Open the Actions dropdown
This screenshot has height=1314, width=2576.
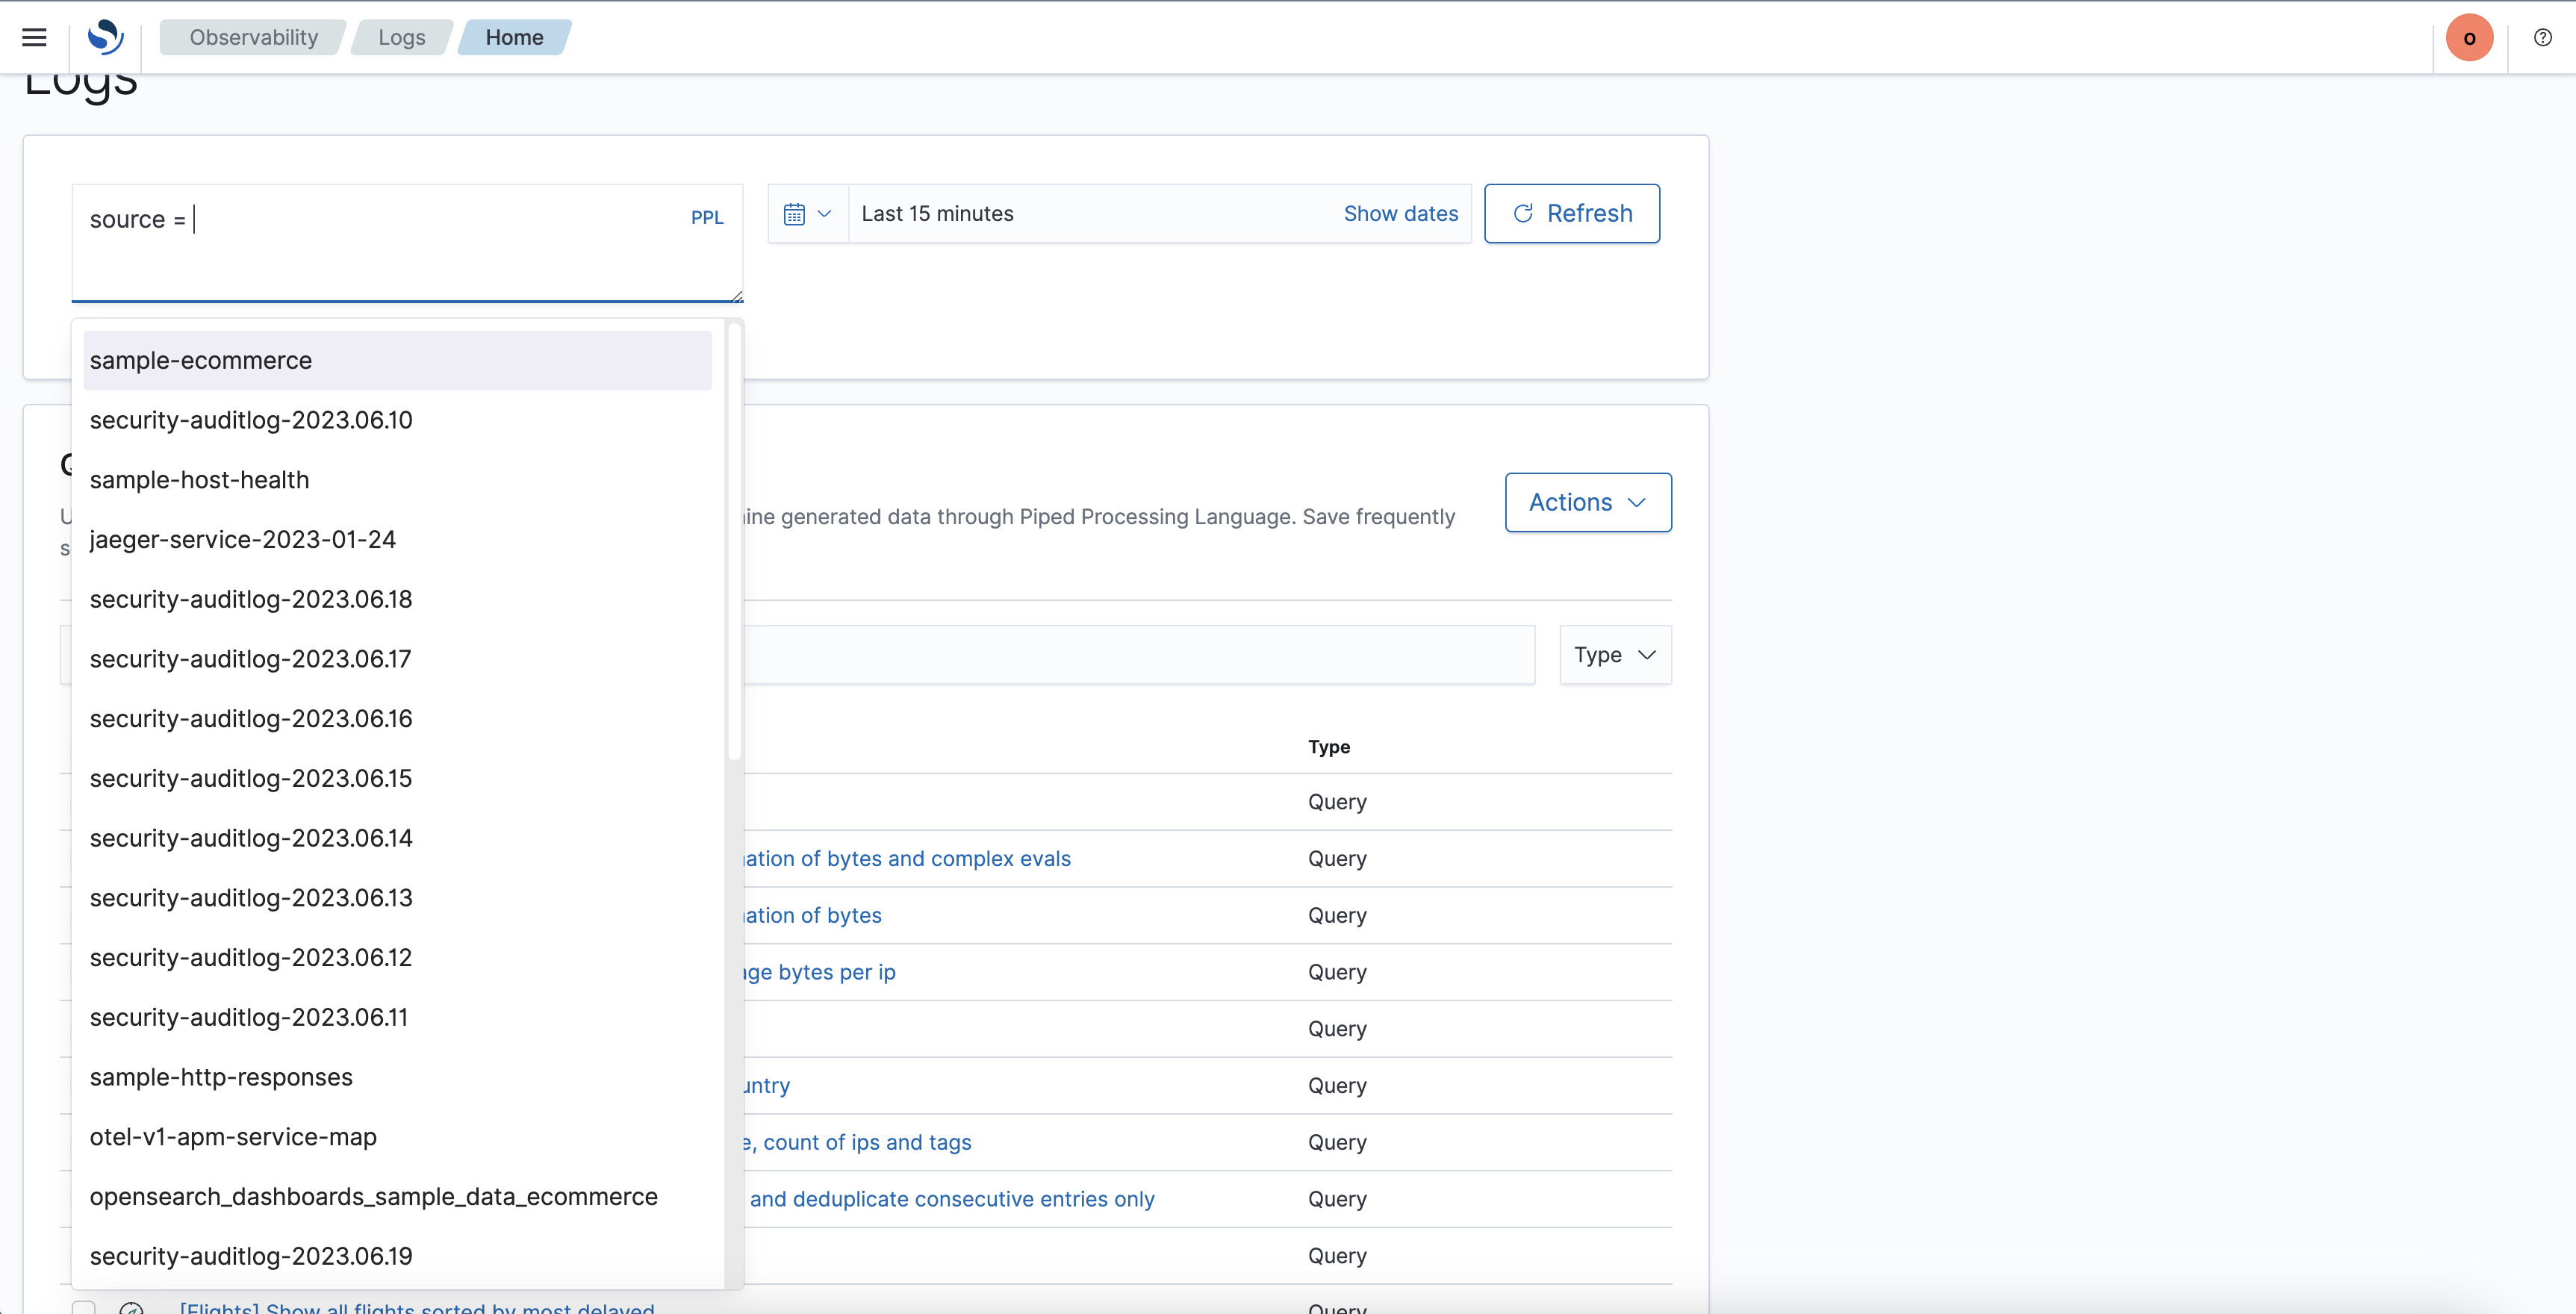point(1587,503)
